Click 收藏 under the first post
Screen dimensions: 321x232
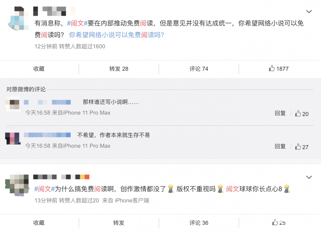(x=39, y=69)
